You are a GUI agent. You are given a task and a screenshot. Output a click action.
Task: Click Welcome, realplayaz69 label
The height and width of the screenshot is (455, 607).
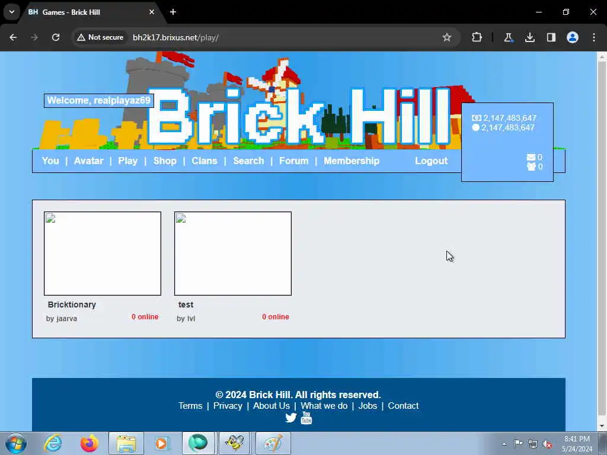(x=99, y=101)
